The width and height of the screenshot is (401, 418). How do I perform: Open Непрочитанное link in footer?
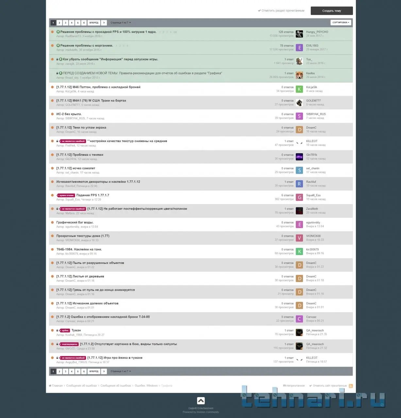click(x=294, y=386)
